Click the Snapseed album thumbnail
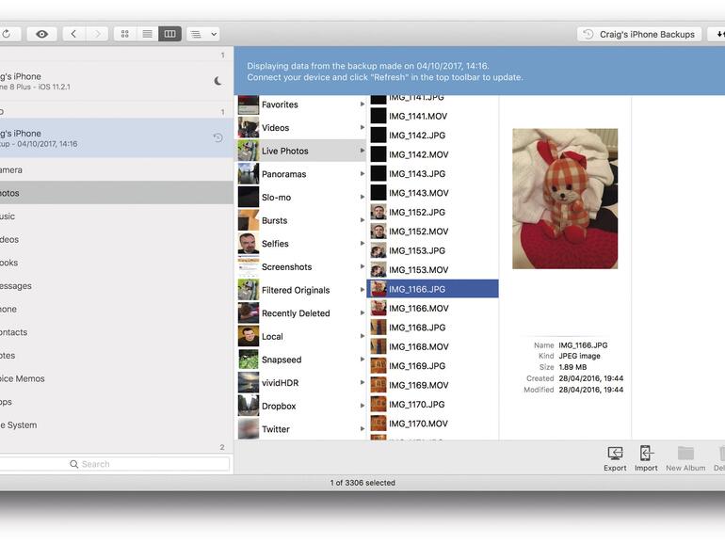 click(249, 360)
